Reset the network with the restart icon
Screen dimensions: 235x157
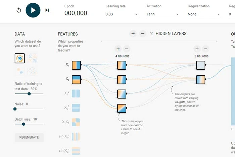(19, 10)
